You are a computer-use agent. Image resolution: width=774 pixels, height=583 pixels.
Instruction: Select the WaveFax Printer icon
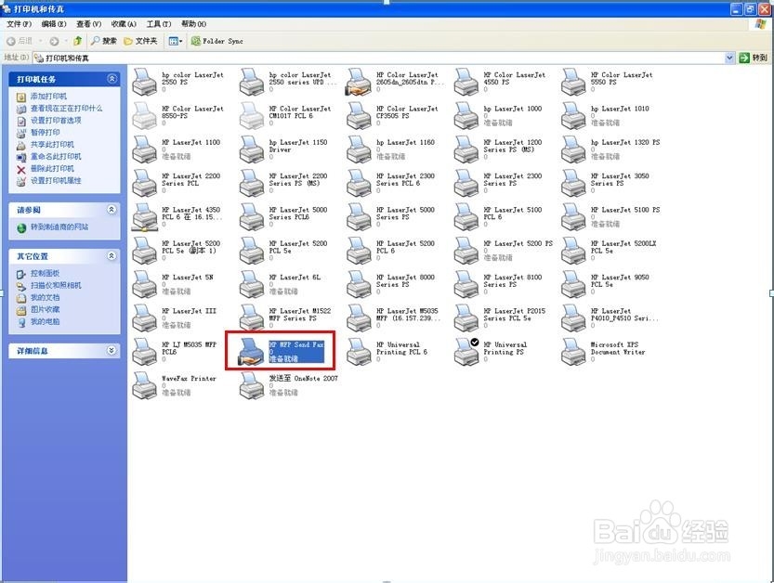[x=145, y=385]
